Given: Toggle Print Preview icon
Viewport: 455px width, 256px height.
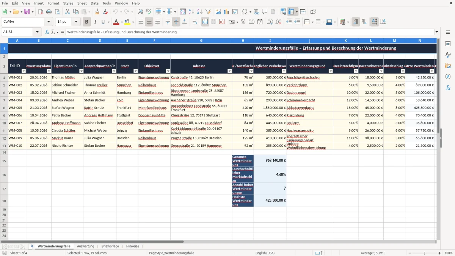Looking at the screenshot, I should (x=57, y=12).
